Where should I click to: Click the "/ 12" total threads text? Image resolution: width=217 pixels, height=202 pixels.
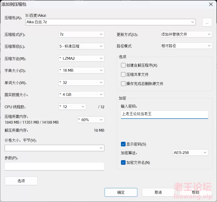[101, 107]
